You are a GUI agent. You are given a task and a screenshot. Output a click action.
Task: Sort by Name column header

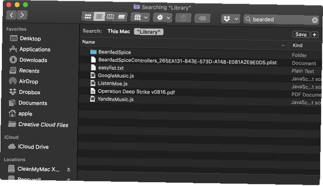click(x=89, y=42)
